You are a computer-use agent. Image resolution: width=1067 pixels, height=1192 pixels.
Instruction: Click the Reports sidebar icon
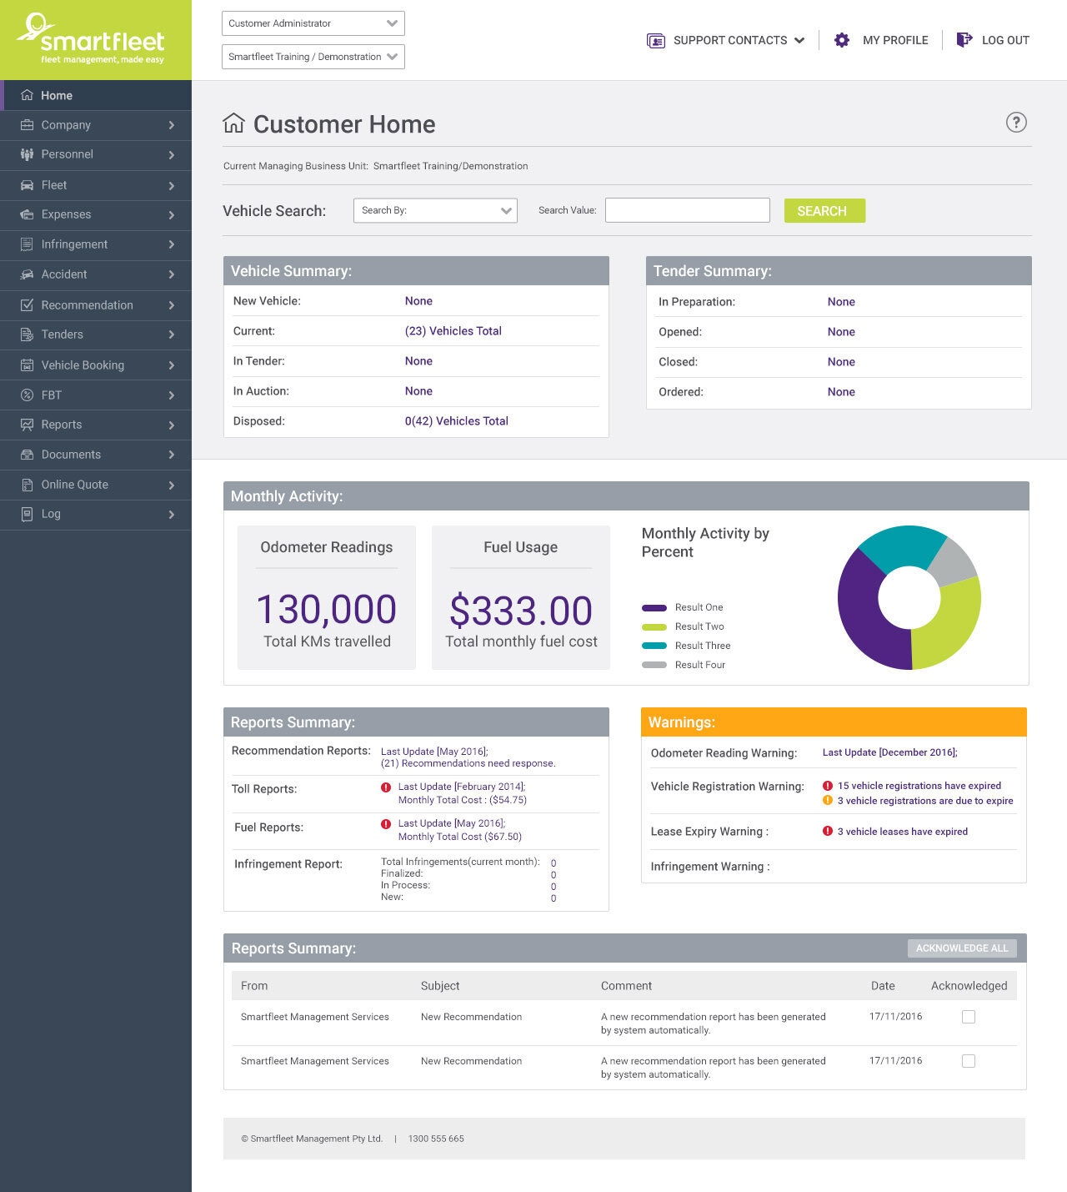click(x=28, y=425)
